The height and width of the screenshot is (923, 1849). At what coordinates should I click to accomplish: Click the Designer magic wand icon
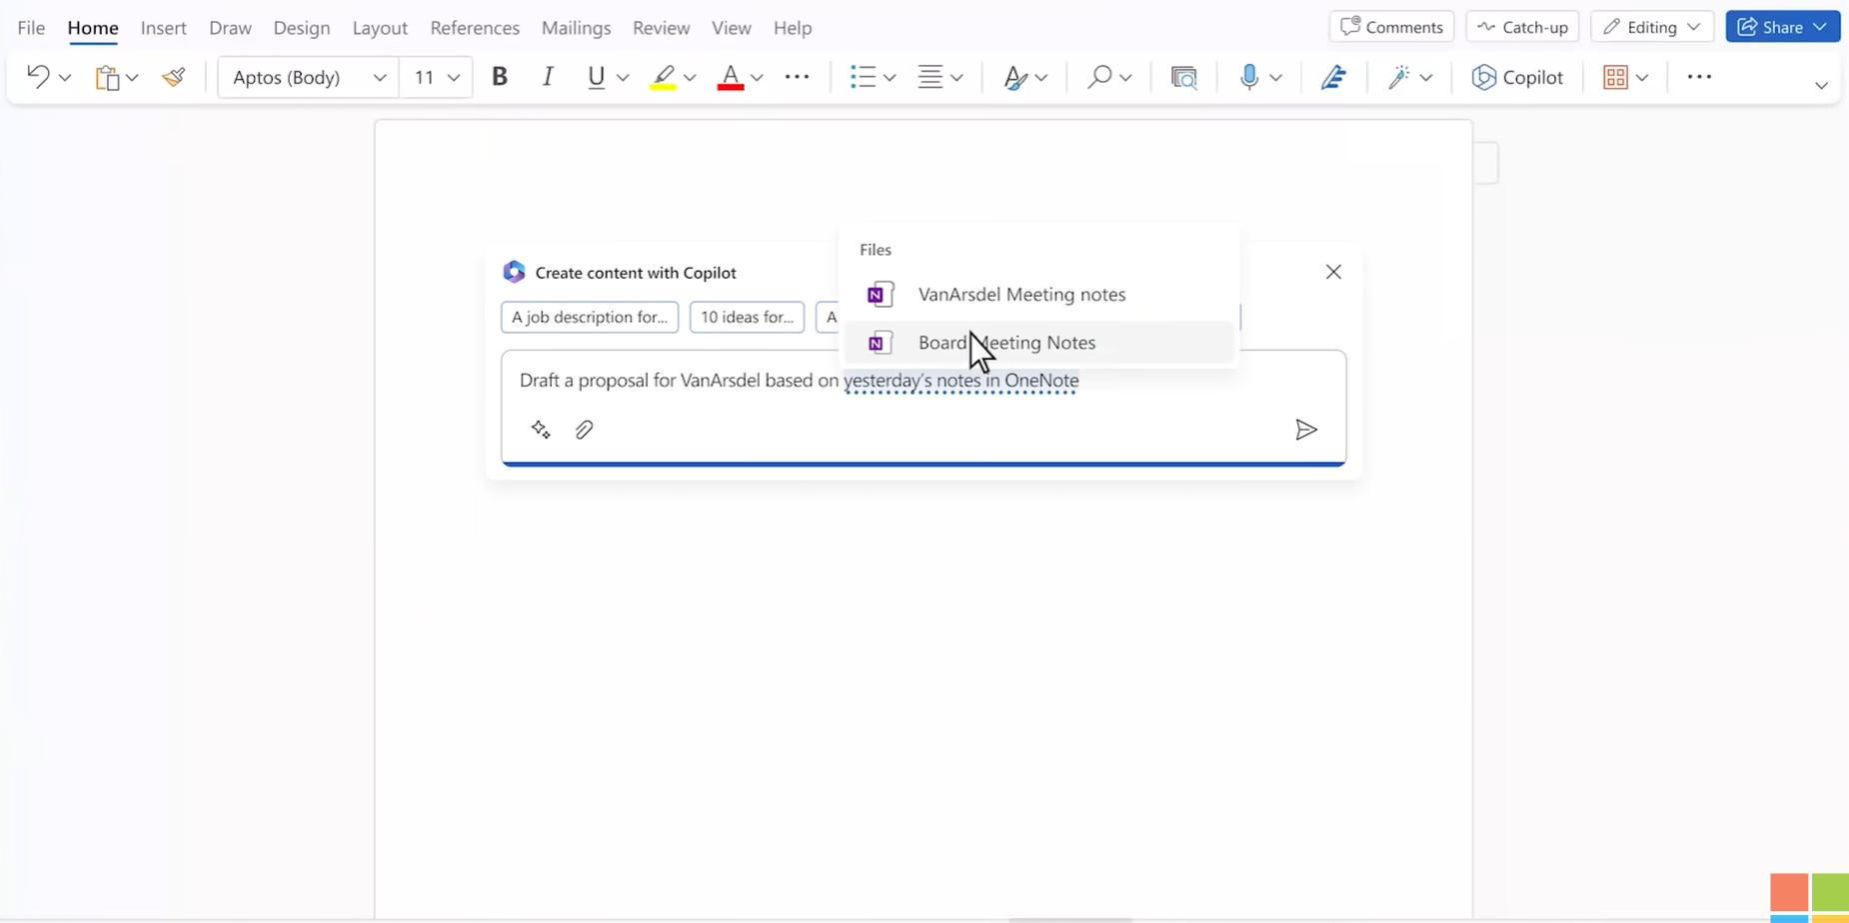coord(1399,77)
